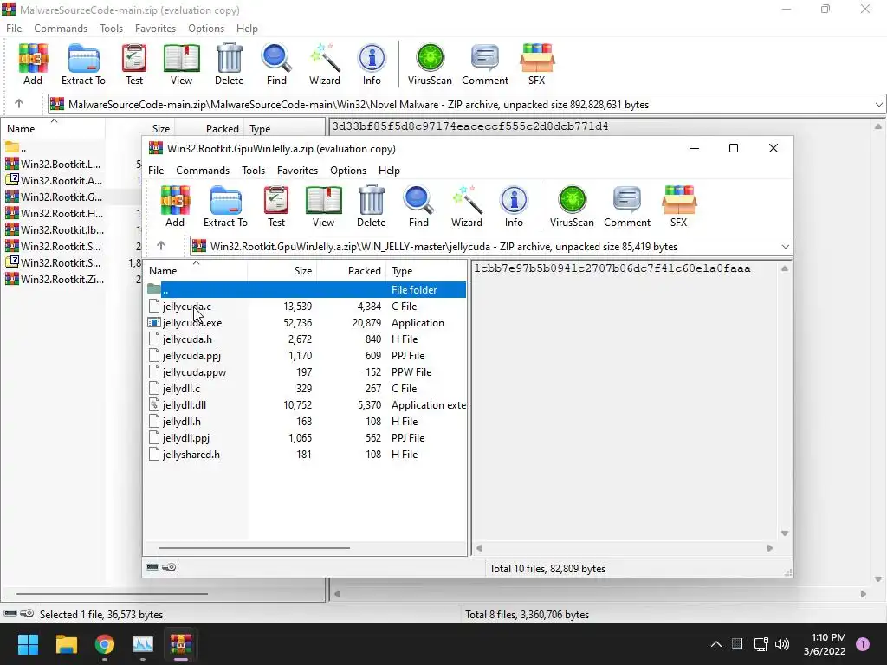This screenshot has width=887, height=665.
Task: Click horizontal scrollbar of GpuWinJelly file list
Action: click(254, 547)
